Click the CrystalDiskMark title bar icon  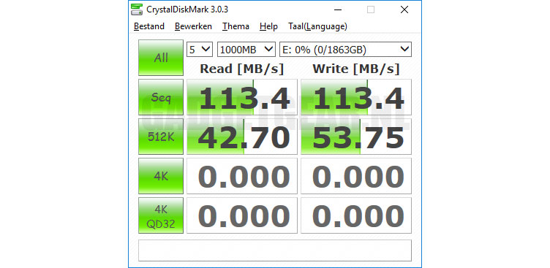tap(137, 9)
